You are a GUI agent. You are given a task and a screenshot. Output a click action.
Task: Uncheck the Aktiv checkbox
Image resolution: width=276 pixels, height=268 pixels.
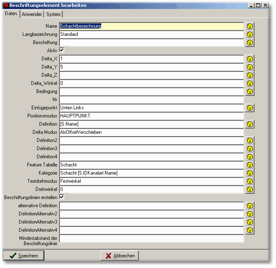click(x=62, y=50)
